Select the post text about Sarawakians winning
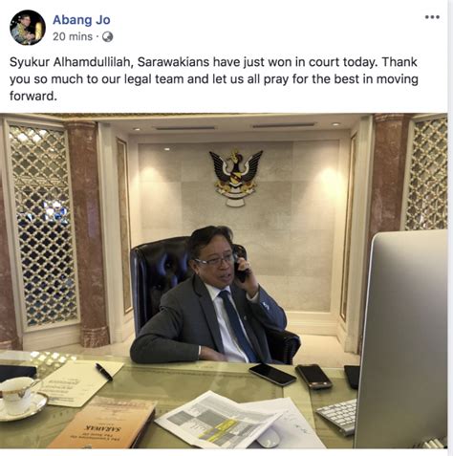 click(x=213, y=78)
